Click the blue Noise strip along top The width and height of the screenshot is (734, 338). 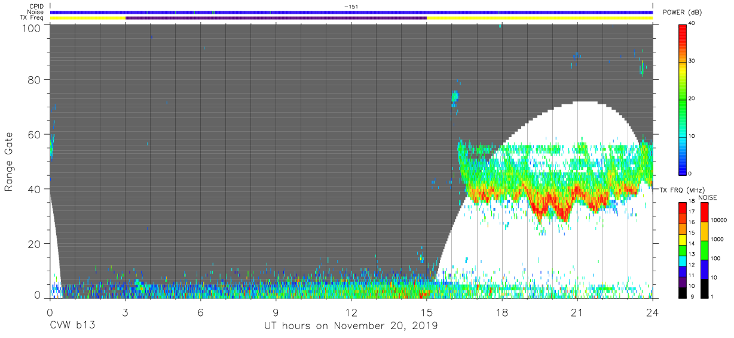point(351,12)
